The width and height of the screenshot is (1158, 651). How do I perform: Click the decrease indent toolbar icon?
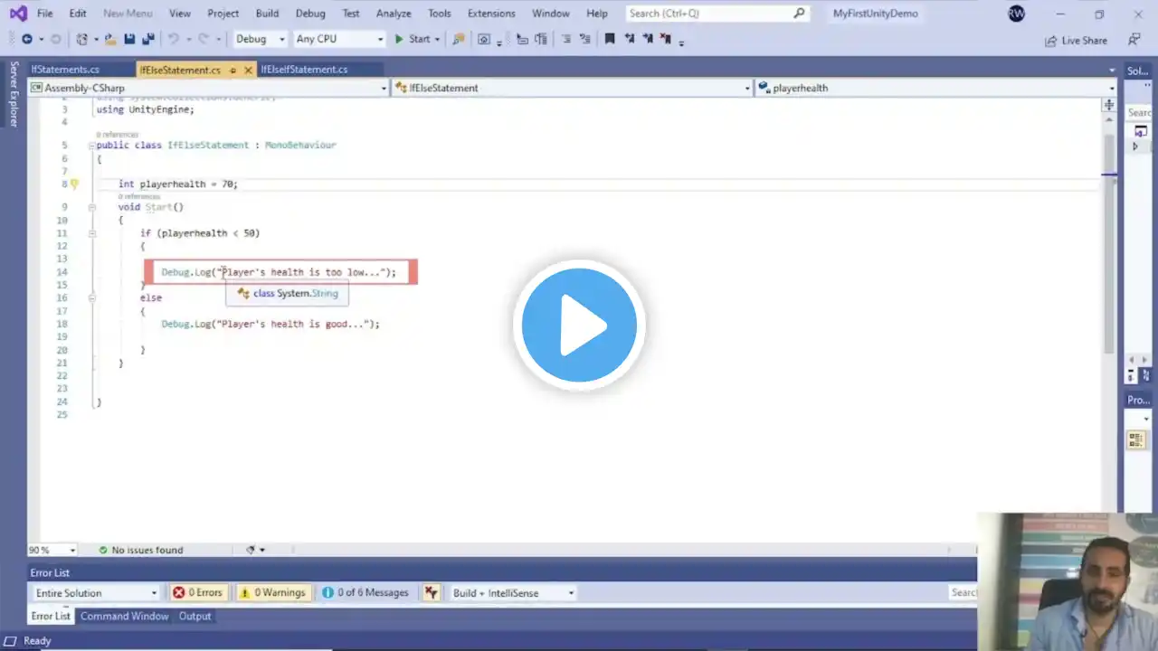522,39
